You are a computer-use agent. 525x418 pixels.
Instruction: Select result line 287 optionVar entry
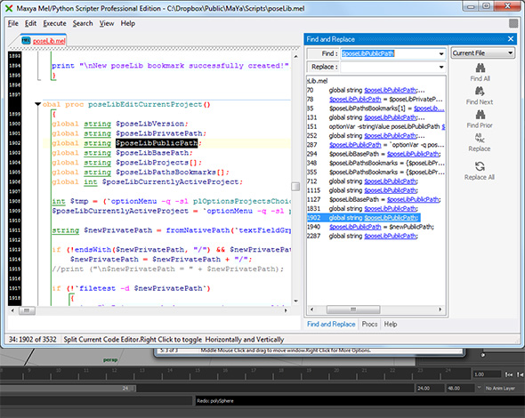(x=376, y=145)
